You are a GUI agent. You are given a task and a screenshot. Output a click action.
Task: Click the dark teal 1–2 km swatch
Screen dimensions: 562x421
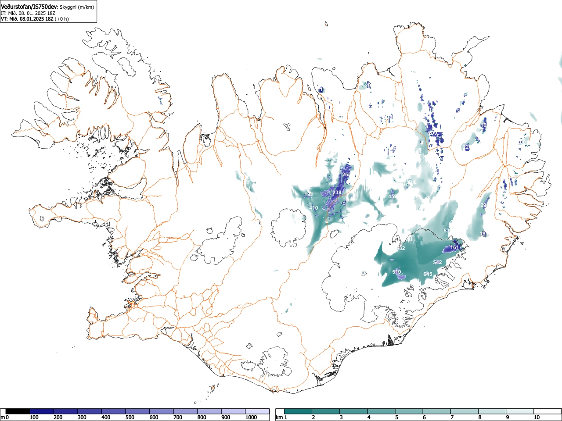pyautogui.click(x=298, y=411)
